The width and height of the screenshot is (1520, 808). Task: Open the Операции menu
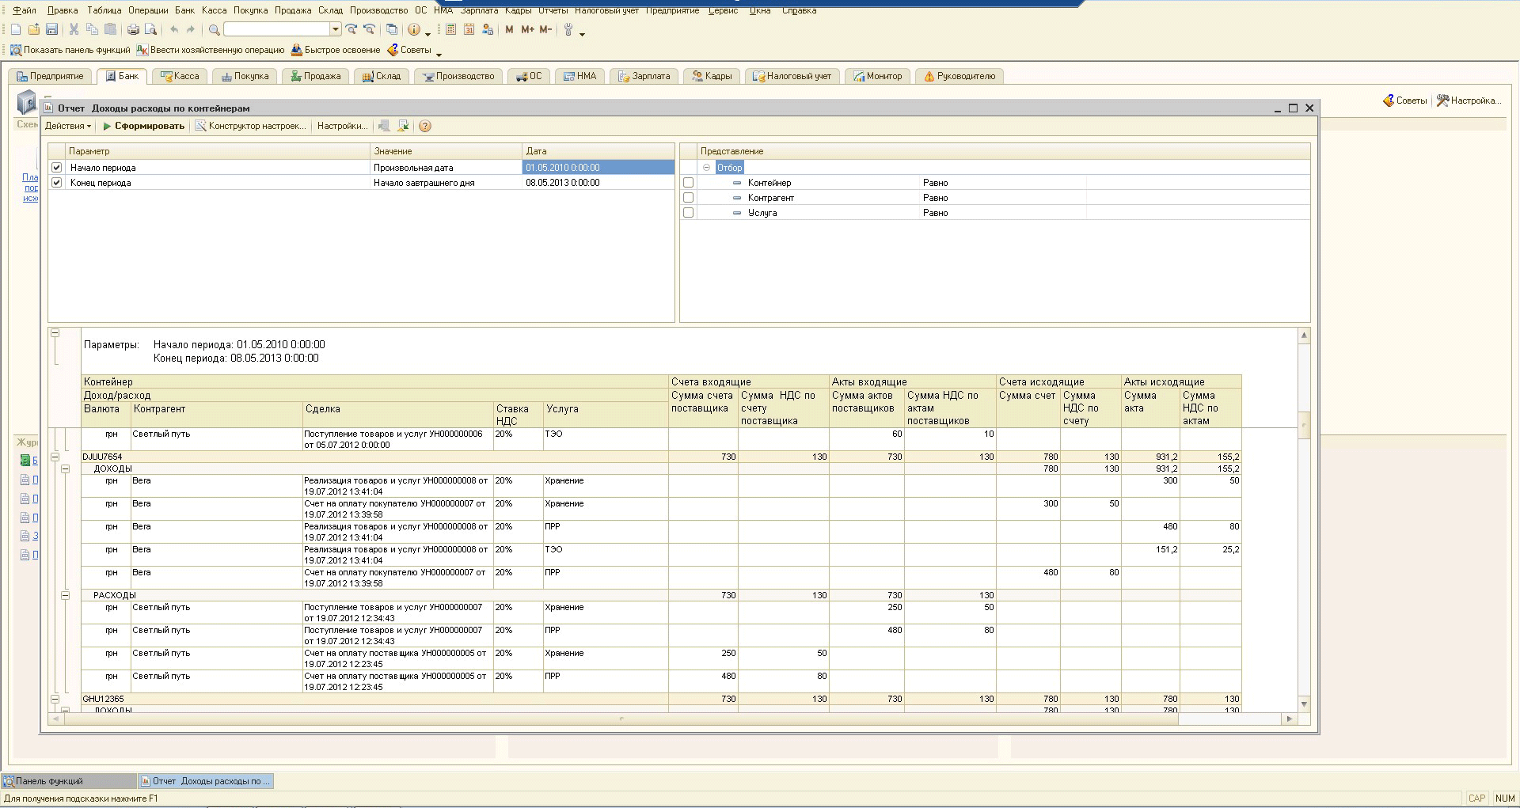[148, 10]
